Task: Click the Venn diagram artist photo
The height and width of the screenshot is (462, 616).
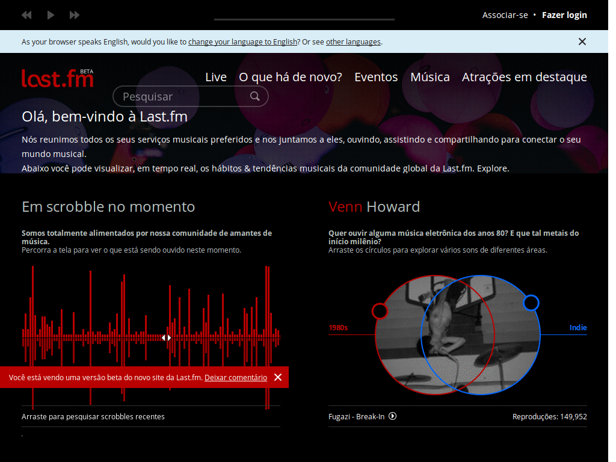Action: 458,334
